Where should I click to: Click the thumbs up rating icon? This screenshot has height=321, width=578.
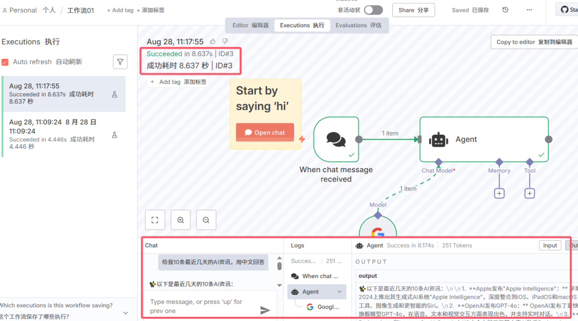pos(212,41)
